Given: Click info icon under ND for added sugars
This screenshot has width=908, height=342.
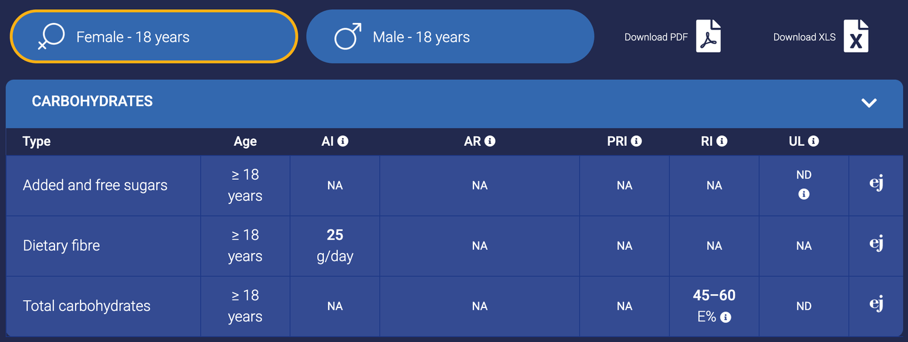Looking at the screenshot, I should pyautogui.click(x=804, y=194).
